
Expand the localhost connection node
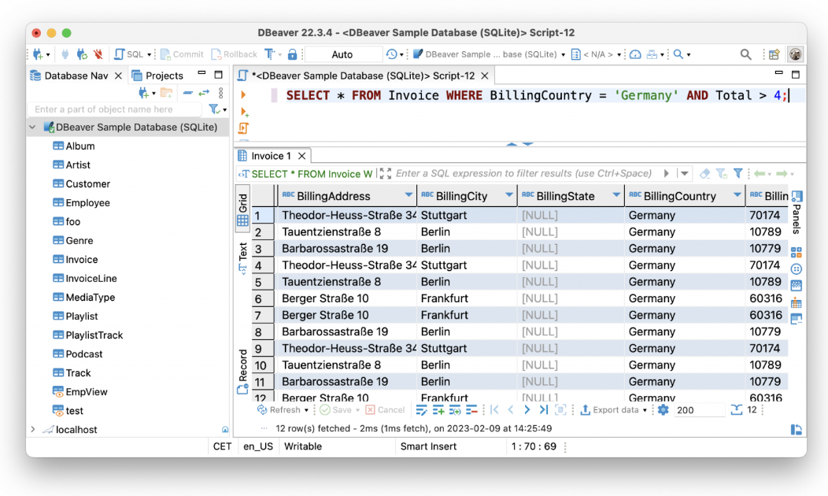(33, 430)
